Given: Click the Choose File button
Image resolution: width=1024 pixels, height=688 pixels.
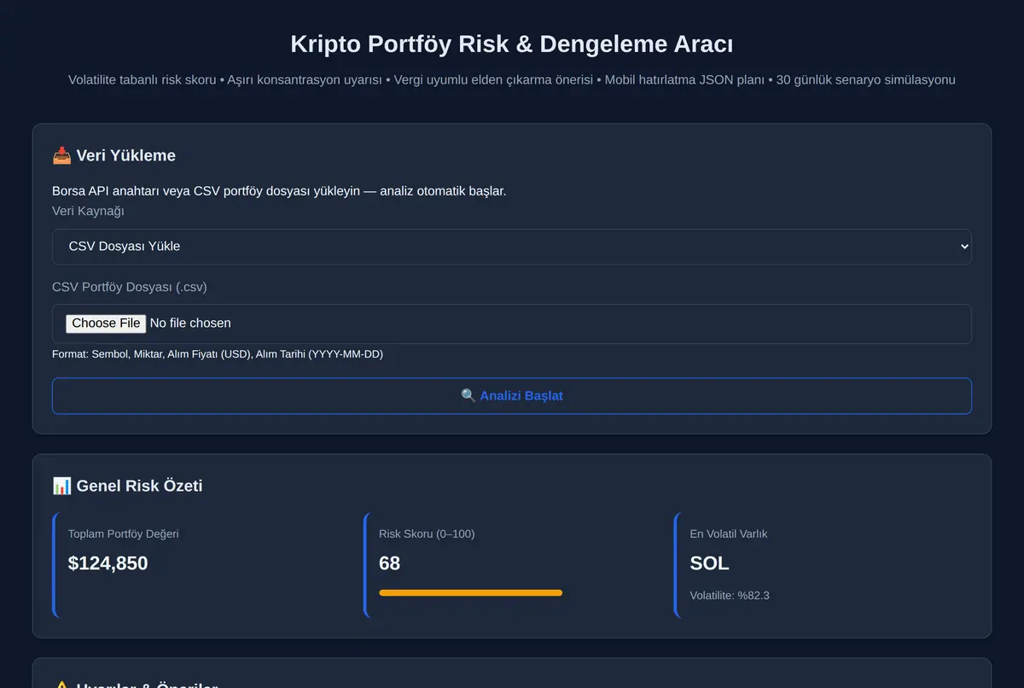Looking at the screenshot, I should 106,324.
